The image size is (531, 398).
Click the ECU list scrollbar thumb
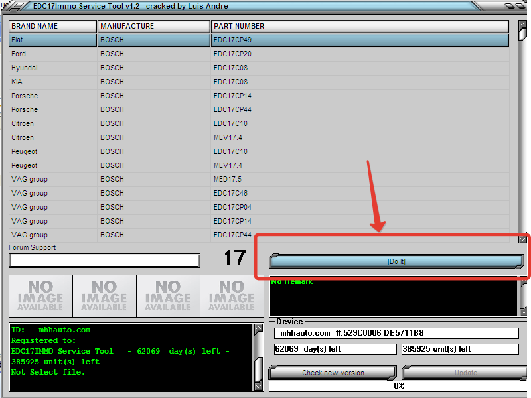pyautogui.click(x=522, y=34)
